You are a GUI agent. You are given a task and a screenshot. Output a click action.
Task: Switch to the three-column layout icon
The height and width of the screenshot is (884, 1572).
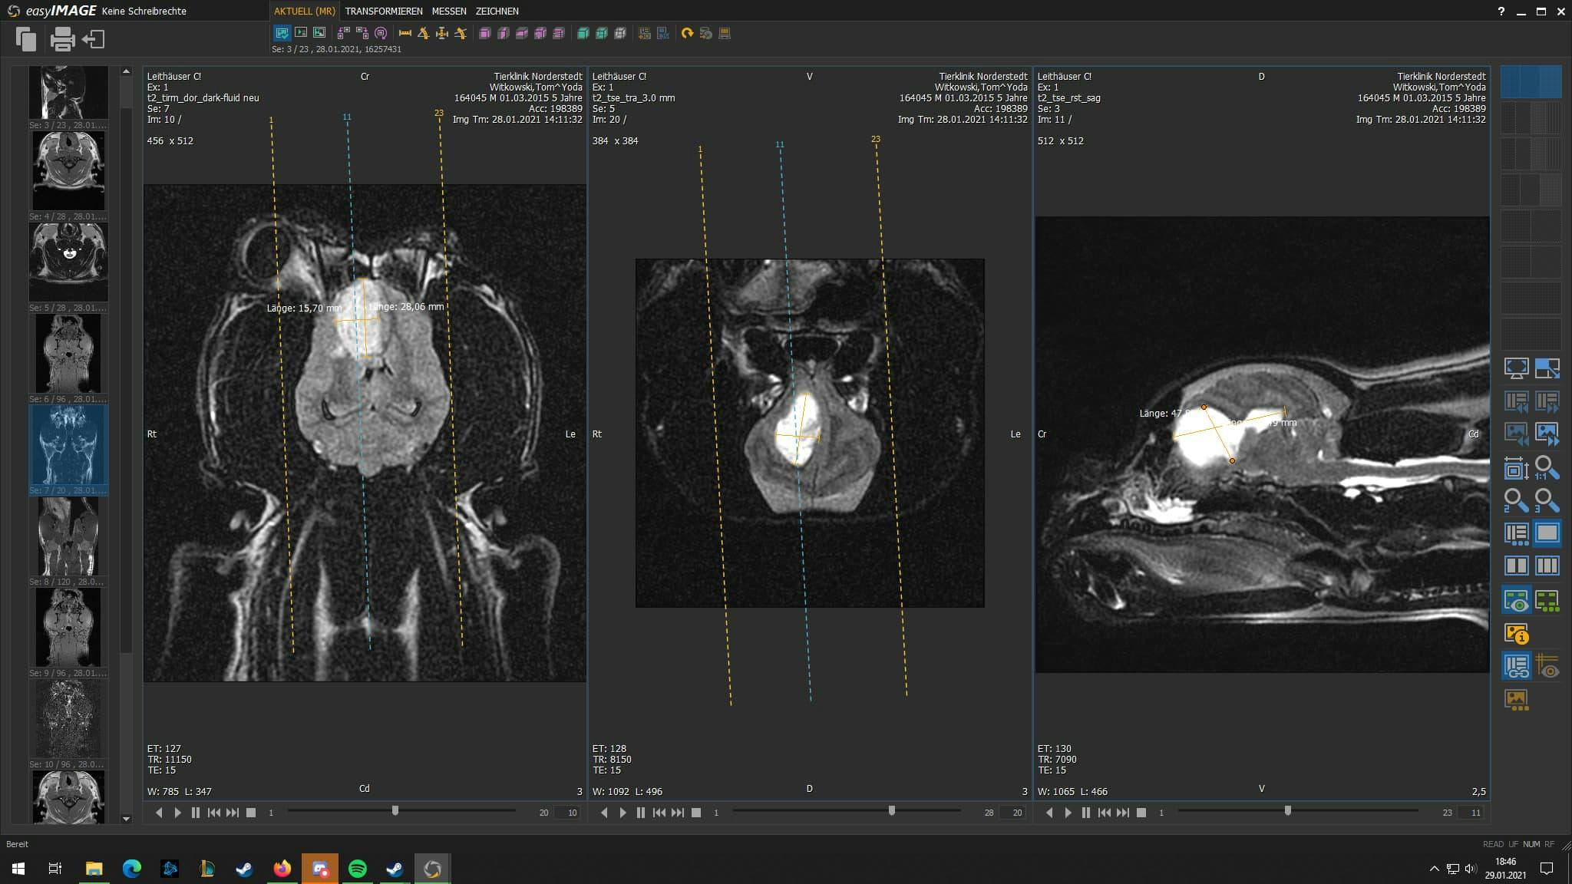click(1547, 566)
